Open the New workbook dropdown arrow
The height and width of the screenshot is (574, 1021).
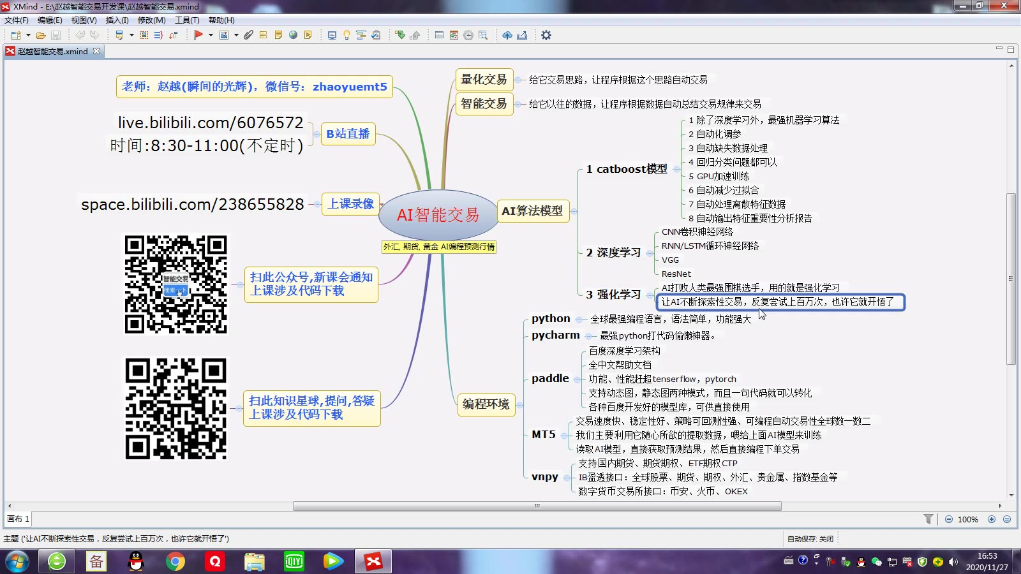(28, 35)
